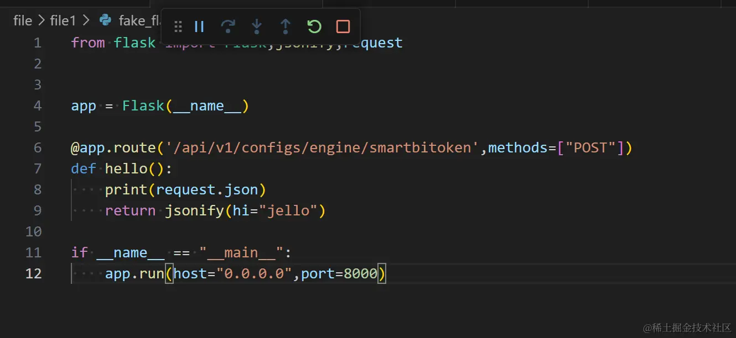The width and height of the screenshot is (736, 338).
Task: Pause the debugger from the debug toolbar
Action: pos(200,27)
